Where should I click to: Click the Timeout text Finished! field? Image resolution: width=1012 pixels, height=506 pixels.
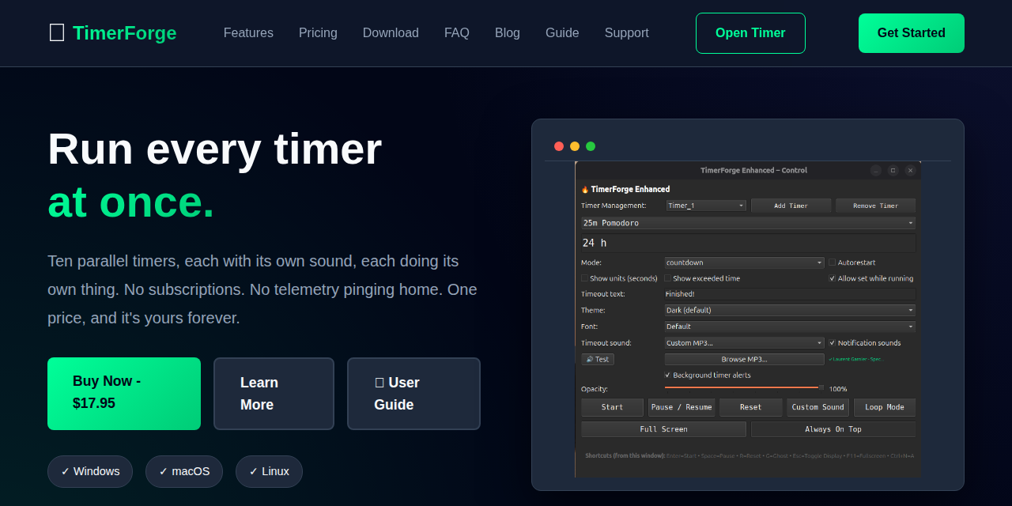click(x=790, y=294)
